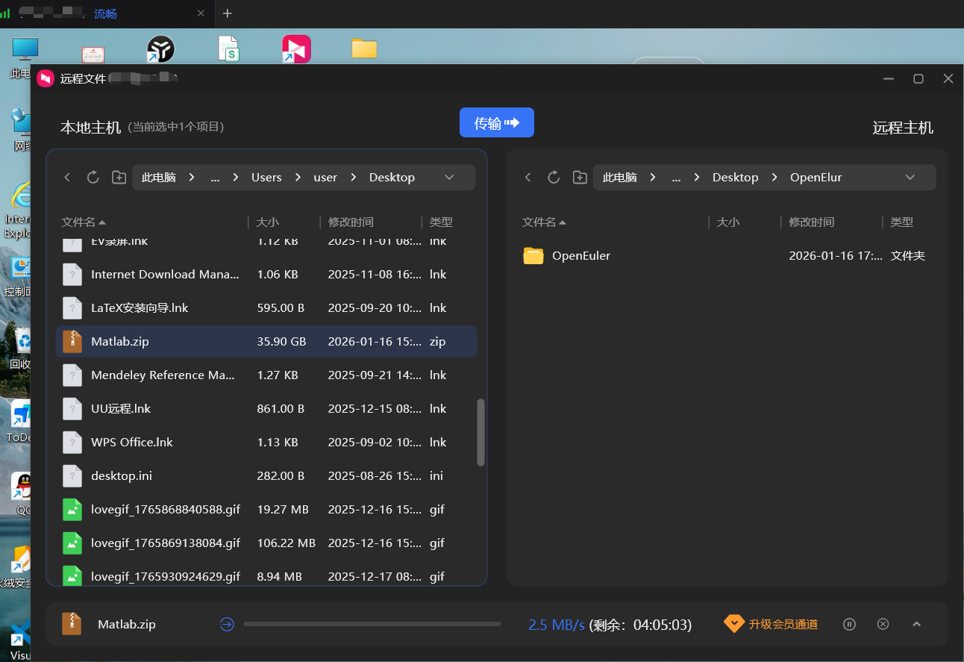Click the local panel back arrow
964x662 pixels.
coord(67,178)
